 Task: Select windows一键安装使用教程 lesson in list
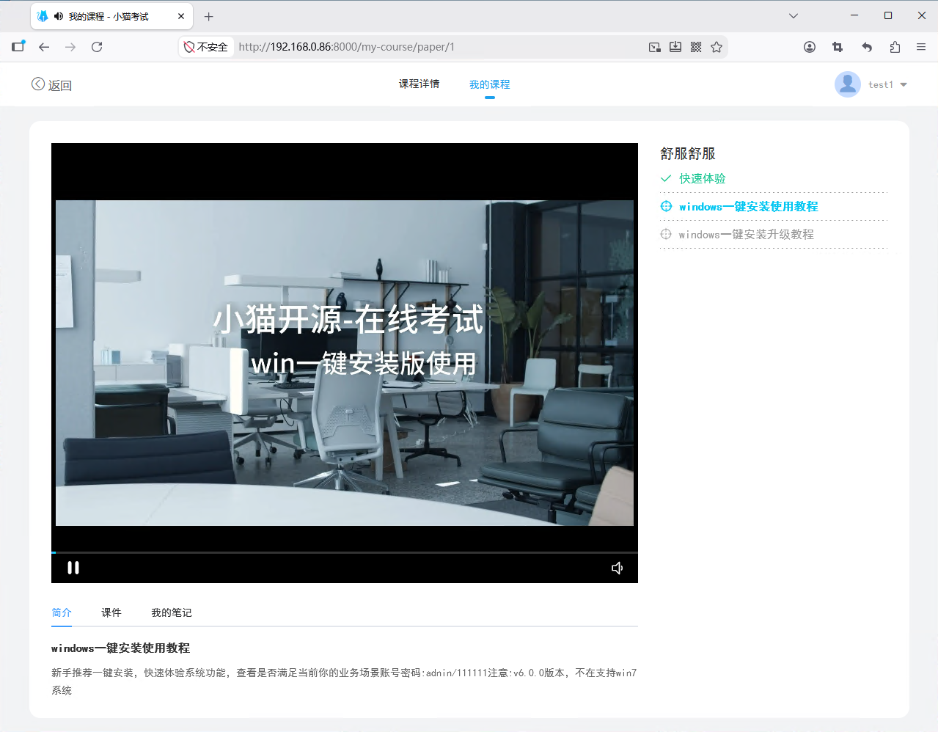(748, 207)
